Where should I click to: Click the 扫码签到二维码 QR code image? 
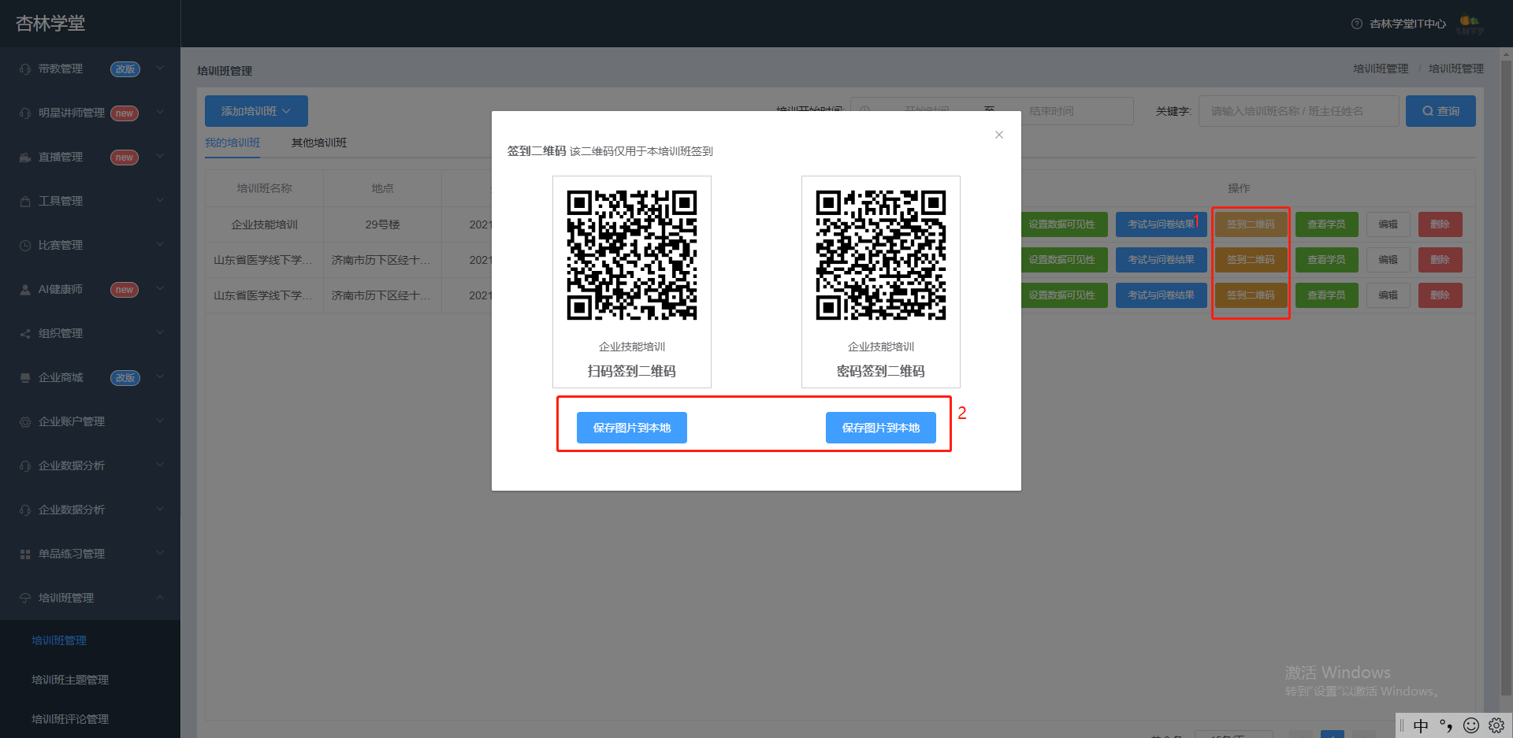pyautogui.click(x=632, y=255)
